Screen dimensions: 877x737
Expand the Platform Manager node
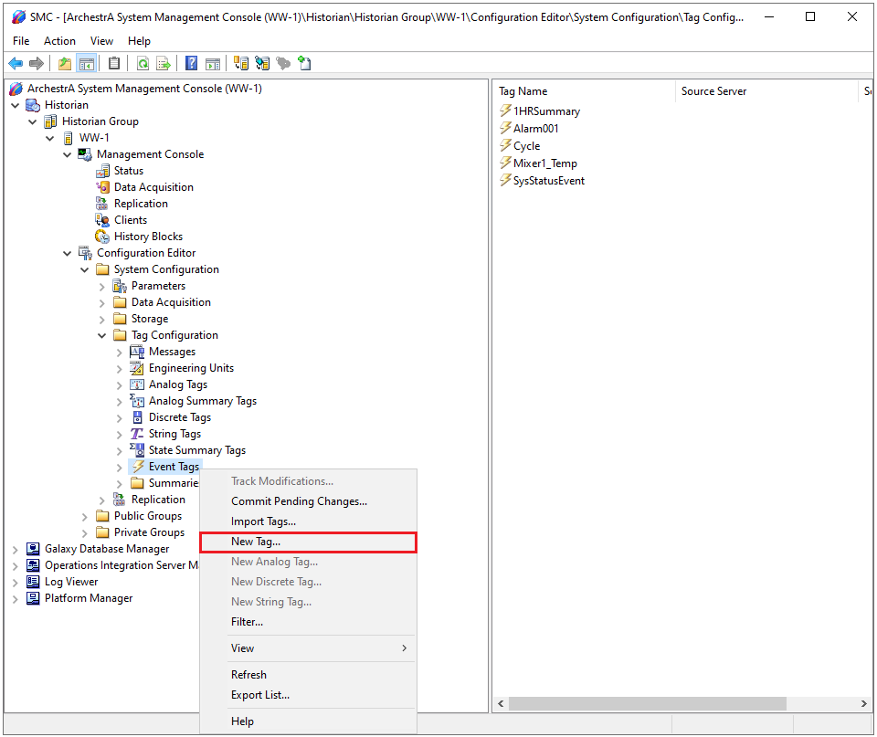coord(16,599)
